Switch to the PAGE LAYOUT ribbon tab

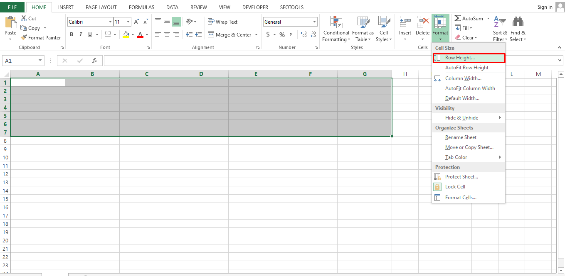(x=101, y=7)
